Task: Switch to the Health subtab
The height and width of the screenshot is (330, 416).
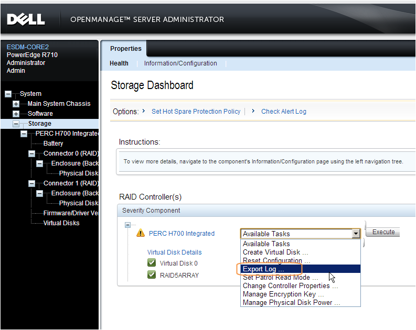Action: pos(119,63)
